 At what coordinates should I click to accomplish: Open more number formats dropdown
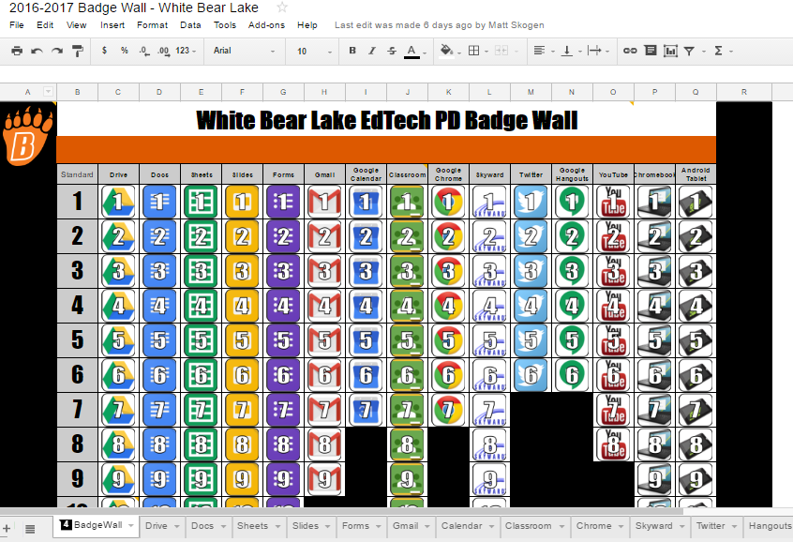coord(186,51)
